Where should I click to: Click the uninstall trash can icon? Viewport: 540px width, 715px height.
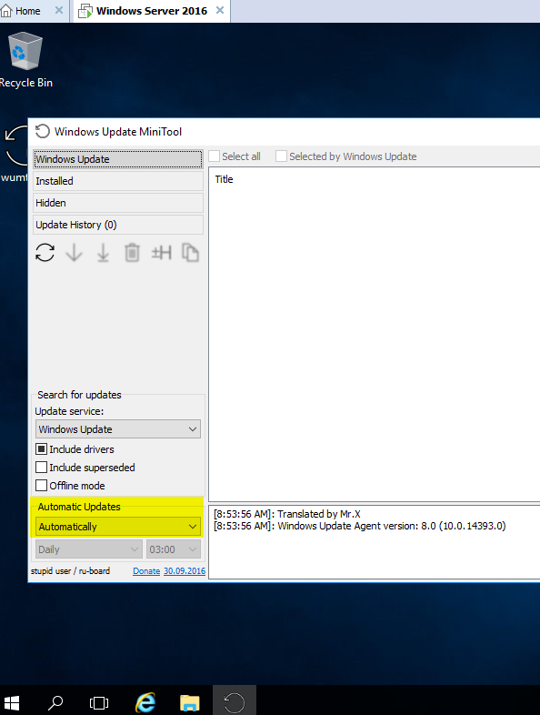click(132, 253)
